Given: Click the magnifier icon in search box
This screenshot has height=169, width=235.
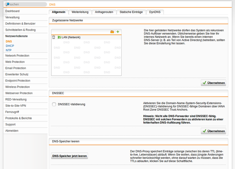Looking at the screenshot, I should pos(7,5).
